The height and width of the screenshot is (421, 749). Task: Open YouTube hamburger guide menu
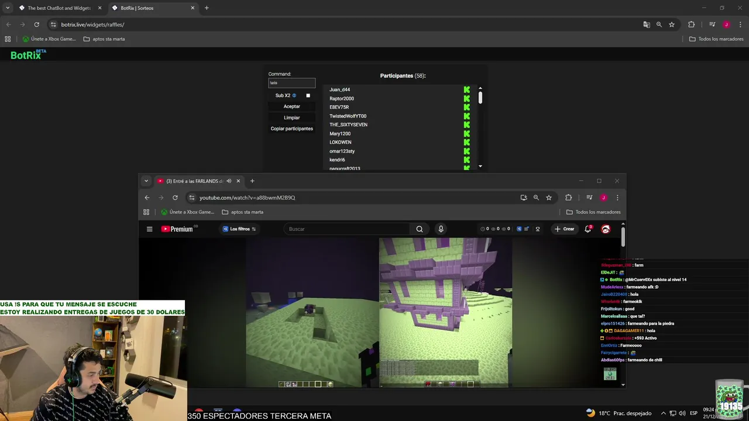point(150,229)
